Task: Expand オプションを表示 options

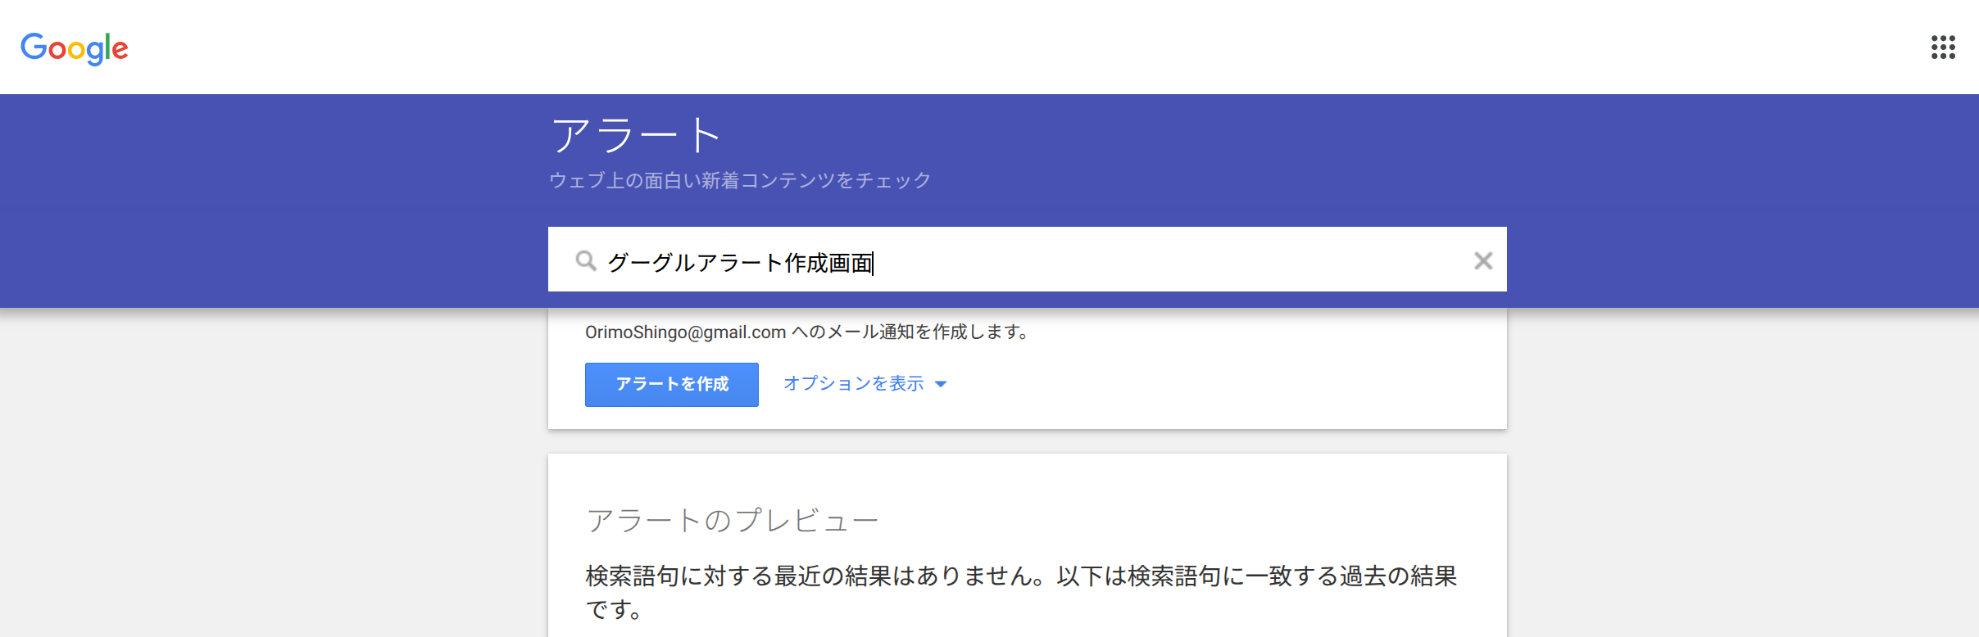Action: pyautogui.click(x=865, y=383)
